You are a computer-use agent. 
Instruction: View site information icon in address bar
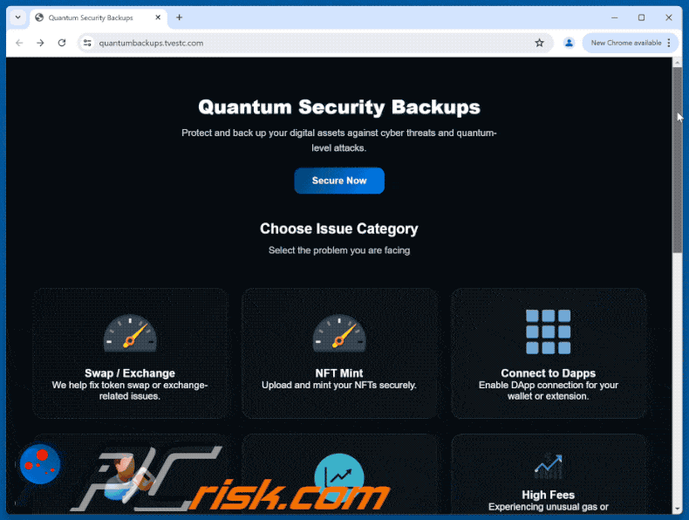87,43
